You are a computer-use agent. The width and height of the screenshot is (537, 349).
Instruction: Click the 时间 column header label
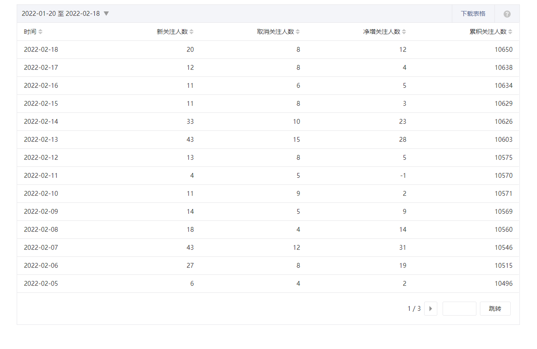pos(30,32)
